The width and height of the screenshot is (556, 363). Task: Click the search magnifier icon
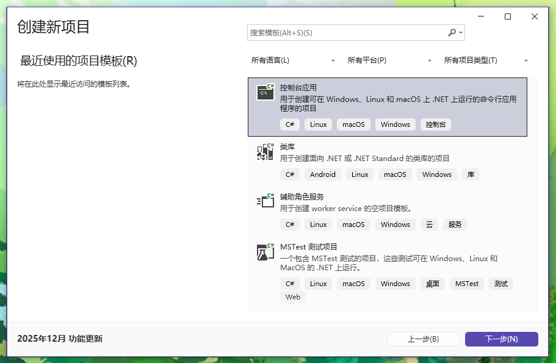[451, 32]
